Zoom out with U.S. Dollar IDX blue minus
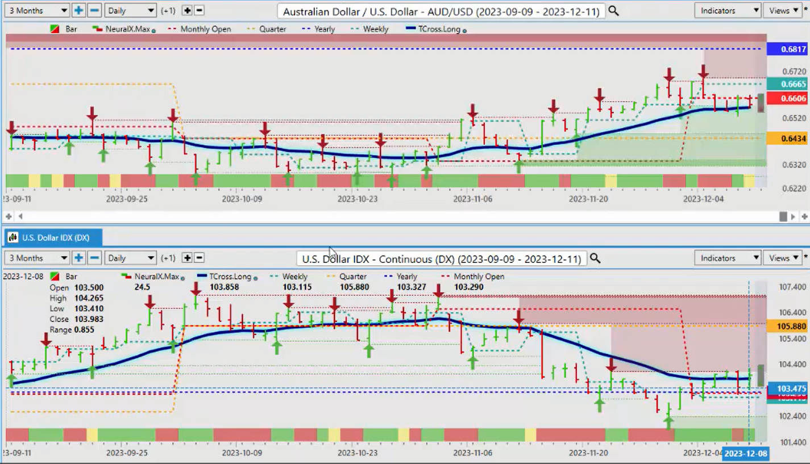The width and height of the screenshot is (810, 464). pos(95,258)
